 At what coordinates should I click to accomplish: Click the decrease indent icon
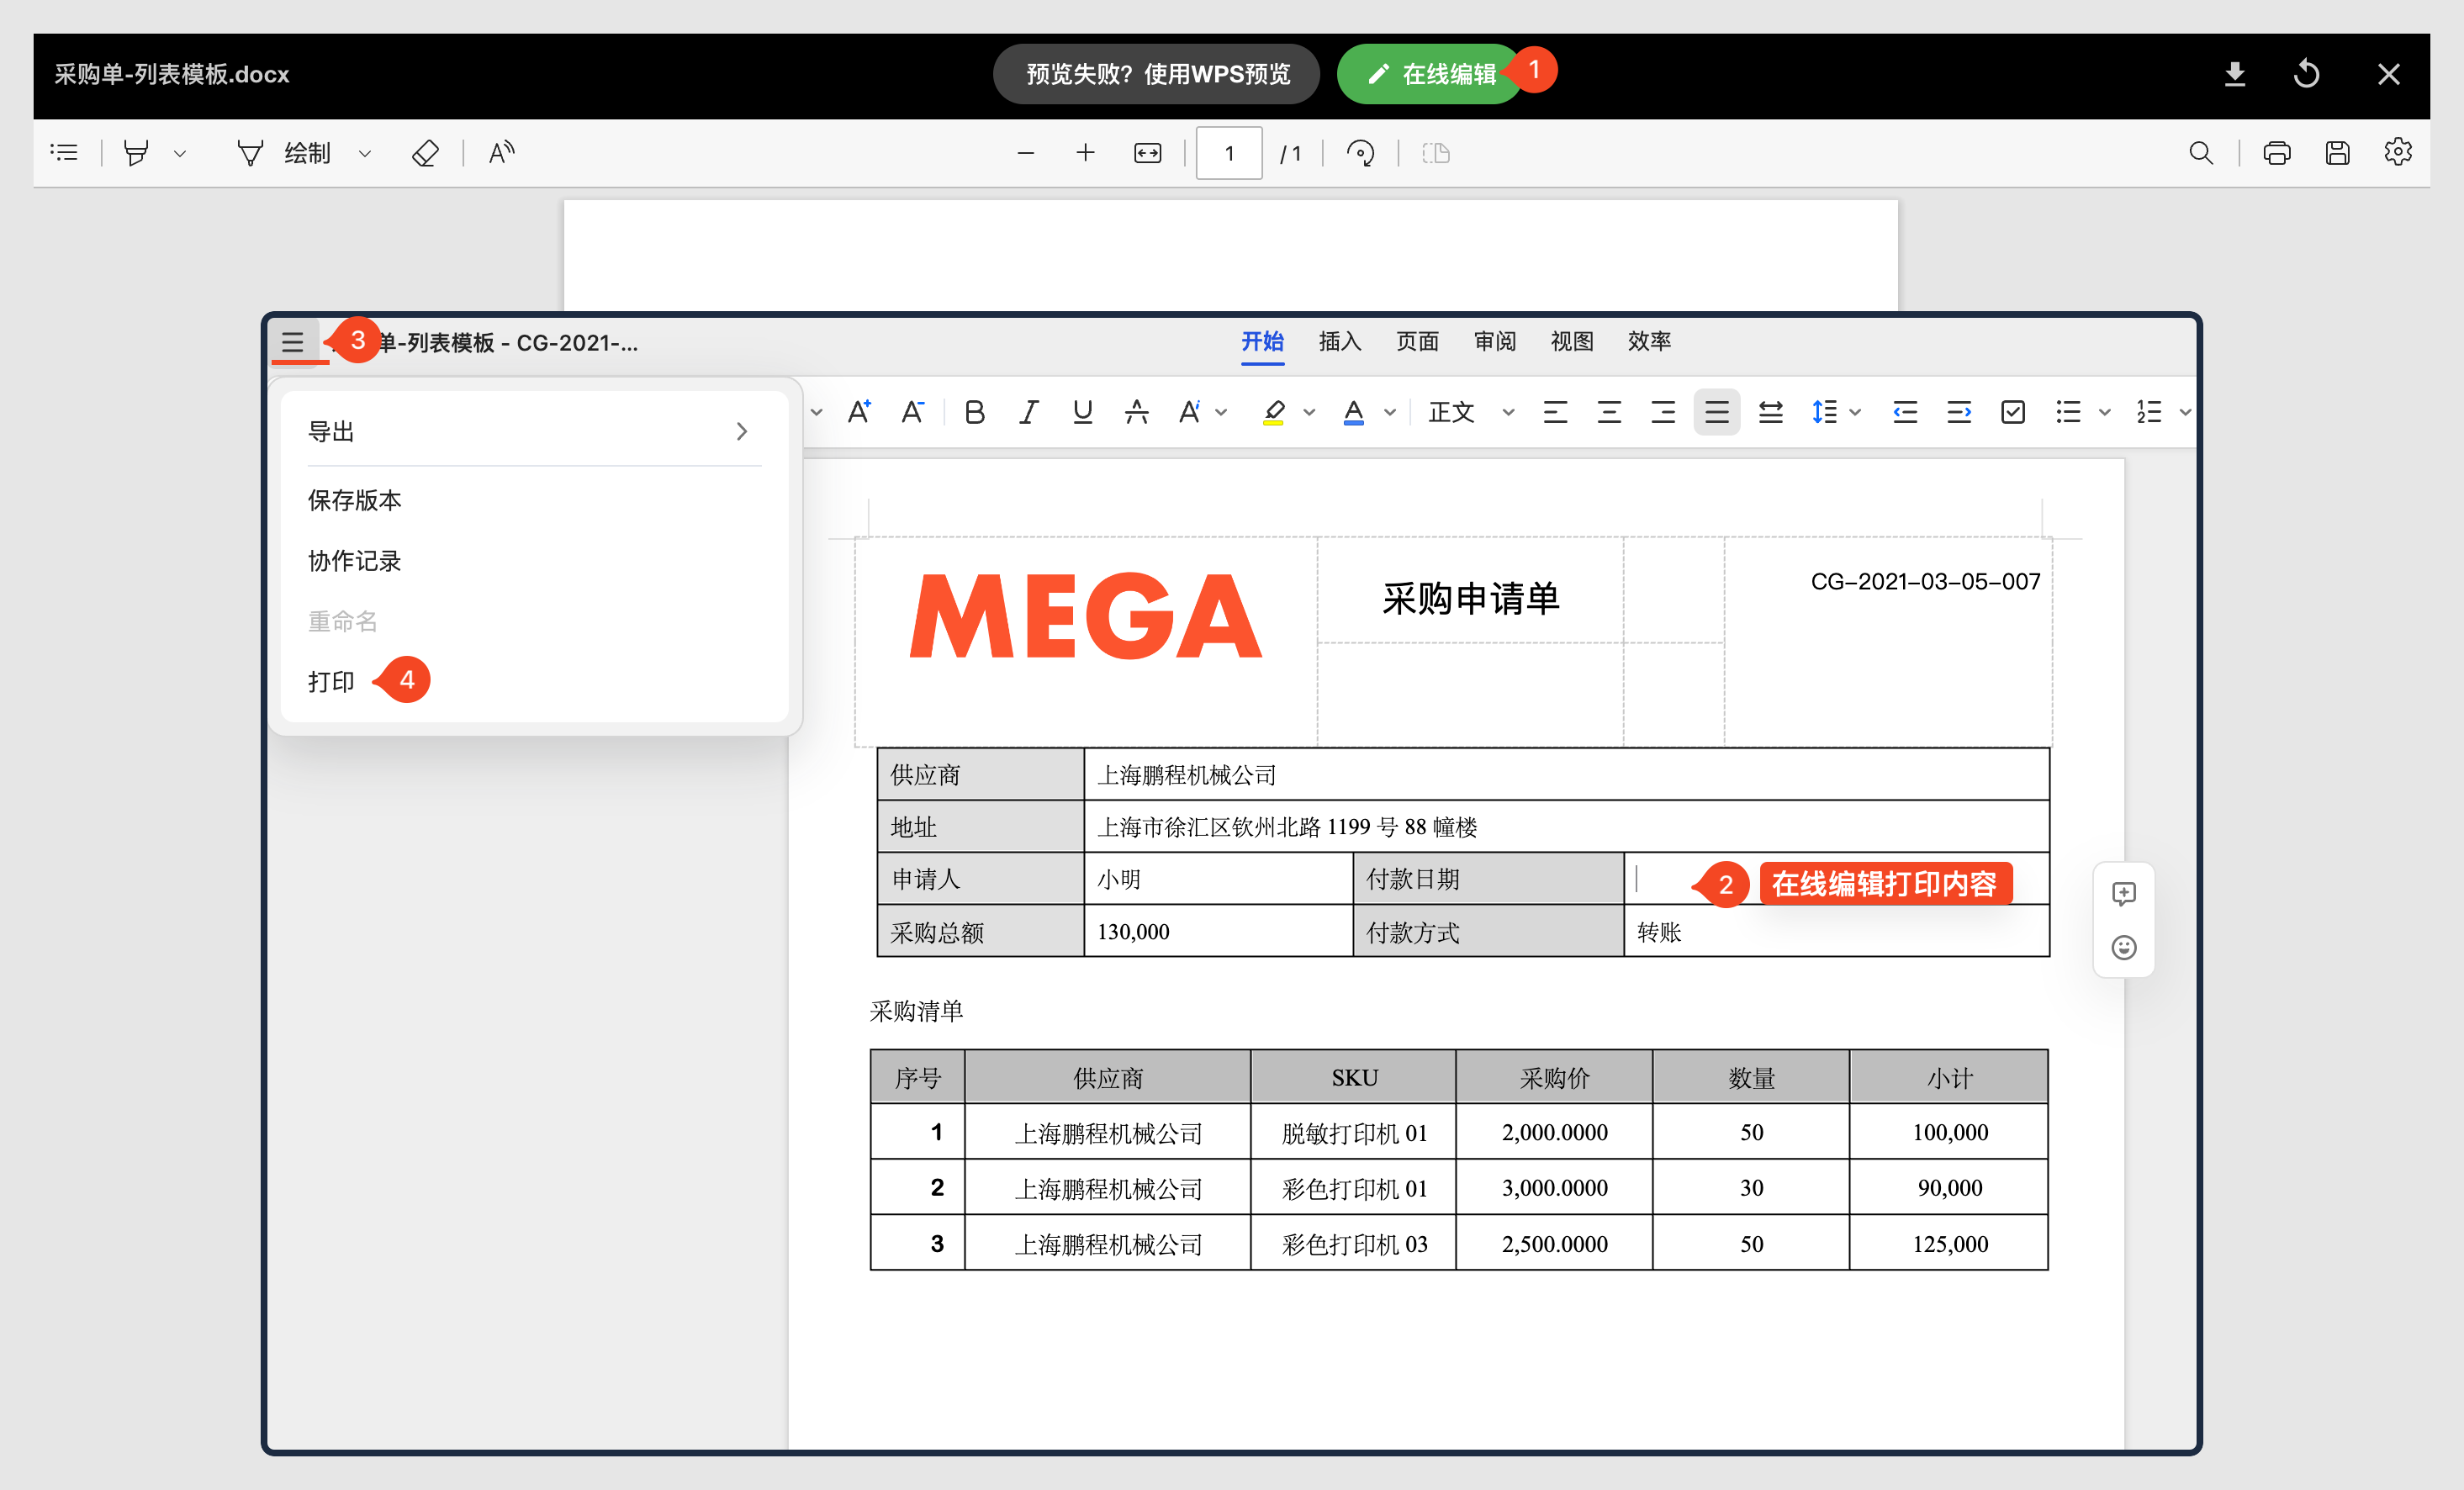(1905, 412)
